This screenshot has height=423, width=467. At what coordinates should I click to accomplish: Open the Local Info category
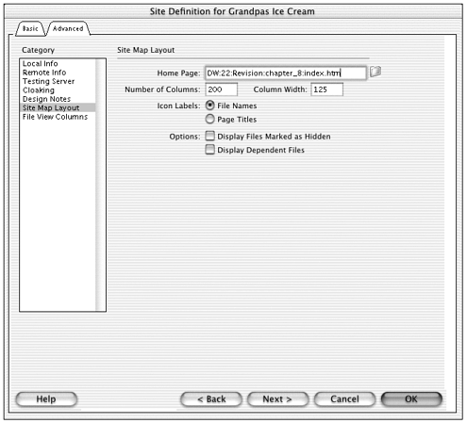click(x=58, y=63)
